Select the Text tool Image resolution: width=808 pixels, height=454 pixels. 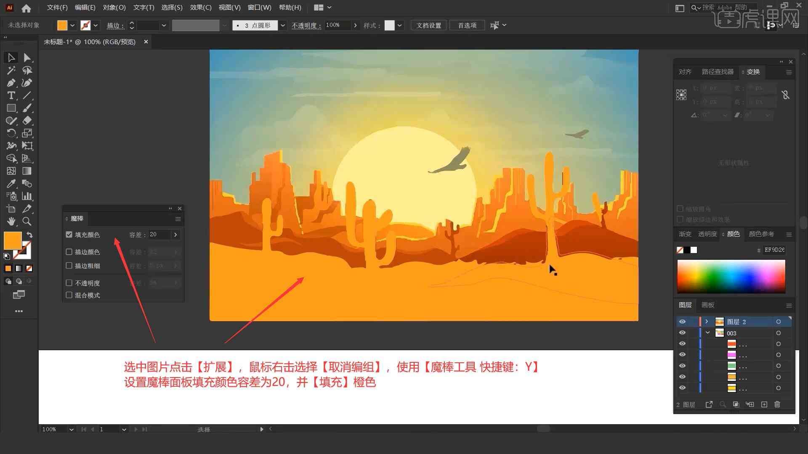pyautogui.click(x=10, y=95)
